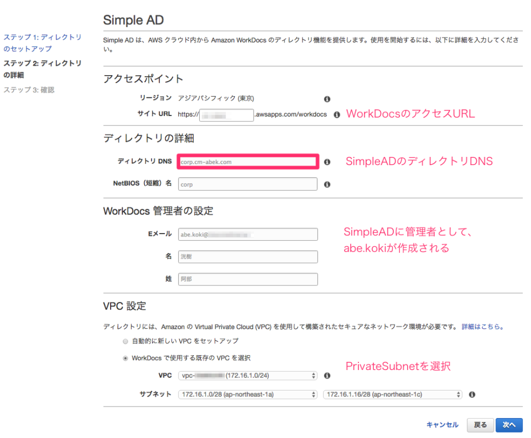Select 自動的に新しい VPC をセットアップ radio

126,341
